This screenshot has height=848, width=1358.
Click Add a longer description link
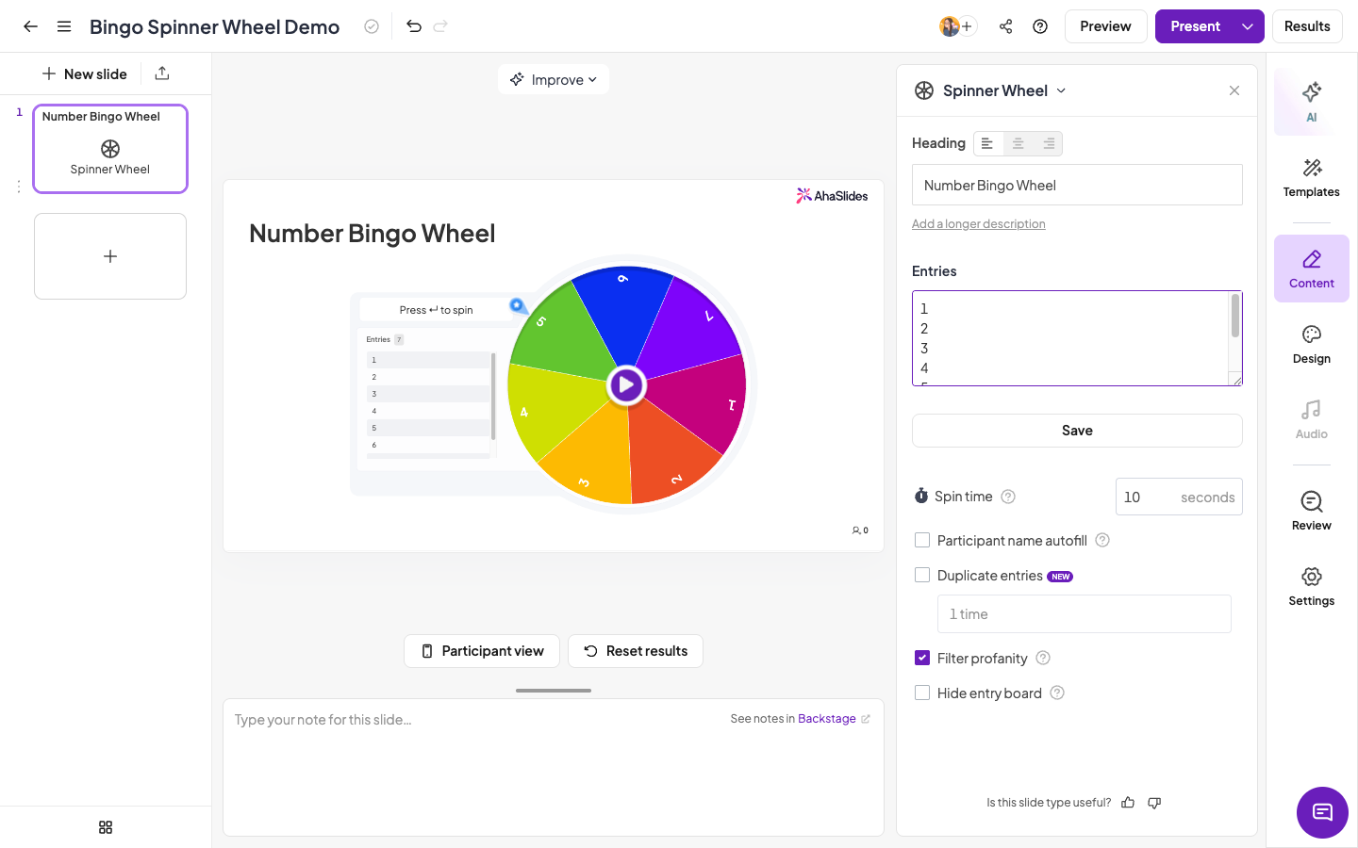(978, 224)
